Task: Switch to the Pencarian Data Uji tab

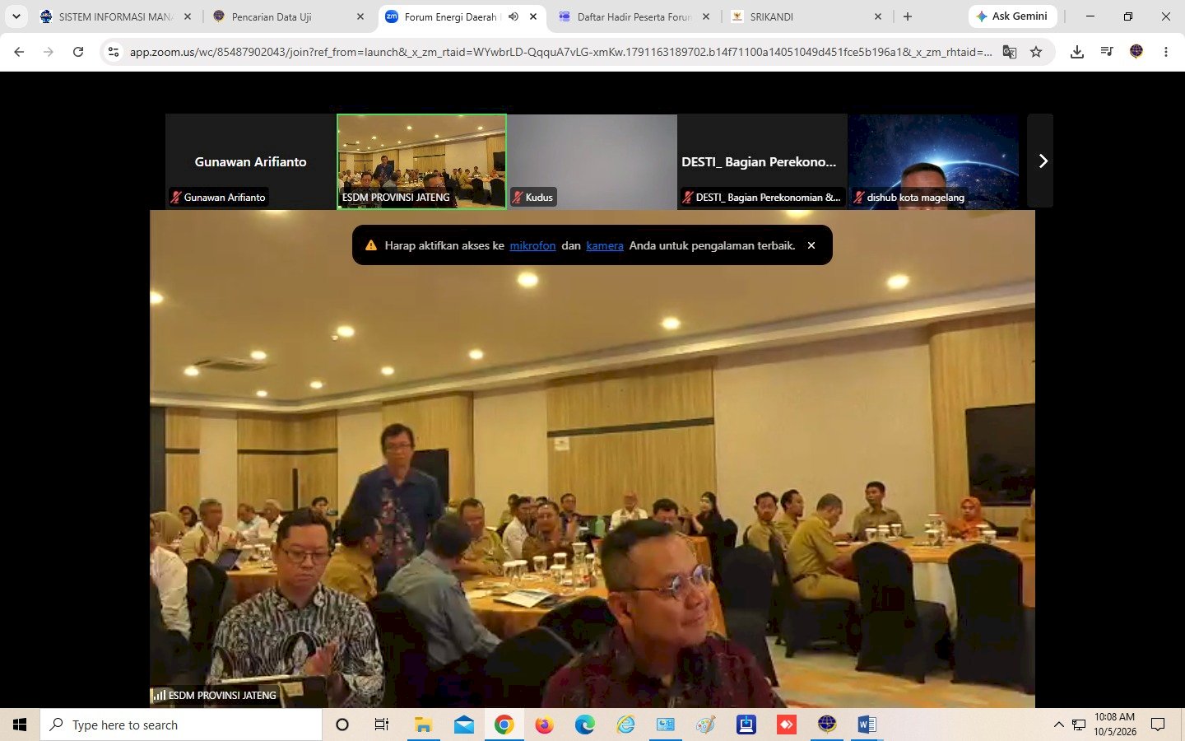Action: tap(287, 16)
